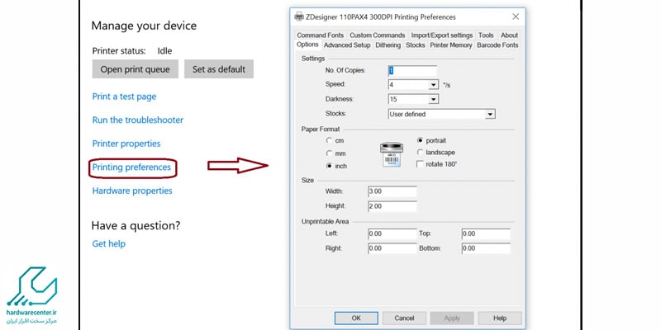Click the Help button in dialog
Screen dimensions: 661x330
tap(500, 318)
